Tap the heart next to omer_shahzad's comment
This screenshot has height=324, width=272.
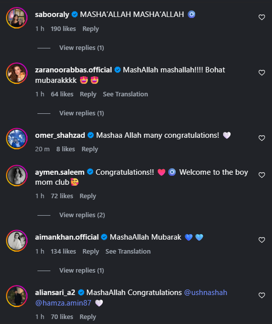tap(262, 138)
